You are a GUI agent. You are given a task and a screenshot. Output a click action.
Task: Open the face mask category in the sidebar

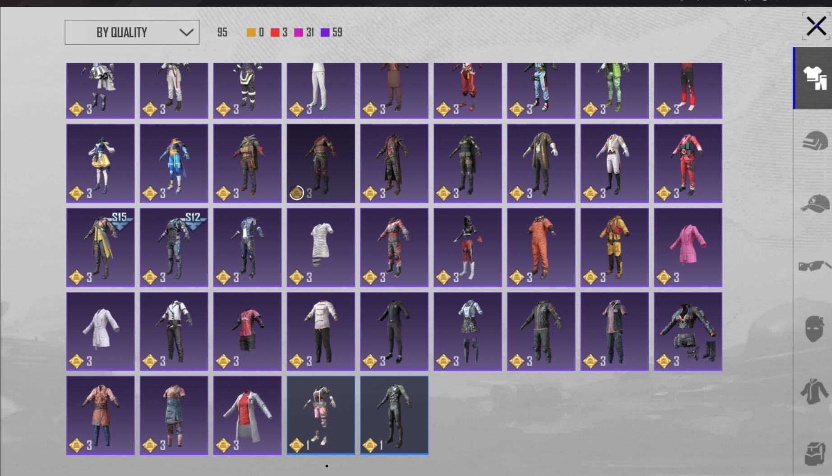click(x=815, y=328)
